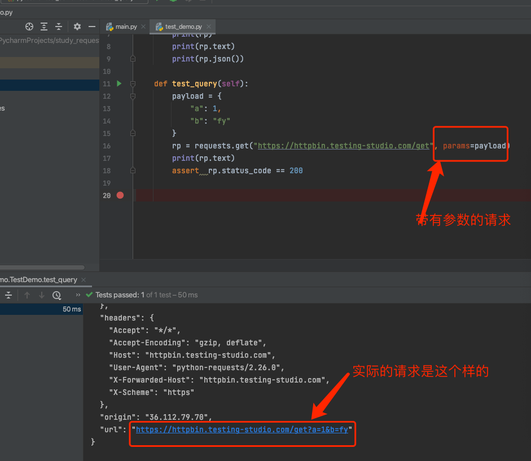Image resolution: width=531 pixels, height=461 pixels.
Task: Click the assert statement on line 18
Action: pos(237,170)
